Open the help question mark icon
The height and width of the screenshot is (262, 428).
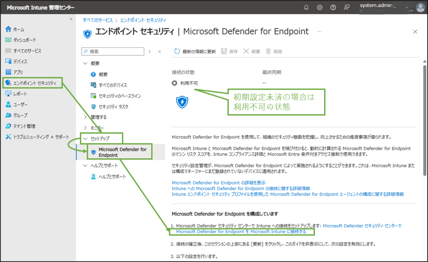pyautogui.click(x=333, y=7)
